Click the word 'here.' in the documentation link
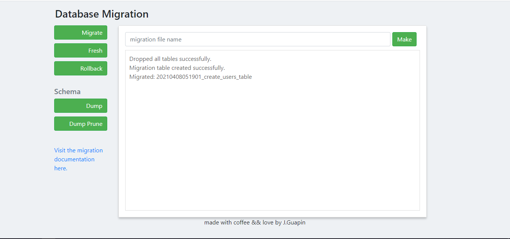This screenshot has width=510, height=239. 61,168
